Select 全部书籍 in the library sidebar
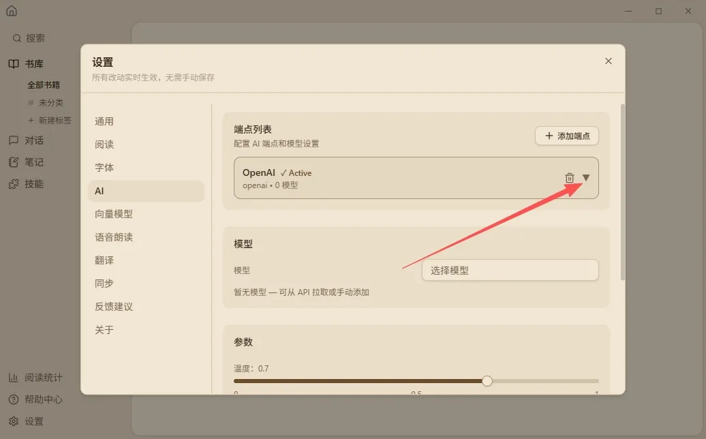Image resolution: width=706 pixels, height=439 pixels. tap(44, 85)
